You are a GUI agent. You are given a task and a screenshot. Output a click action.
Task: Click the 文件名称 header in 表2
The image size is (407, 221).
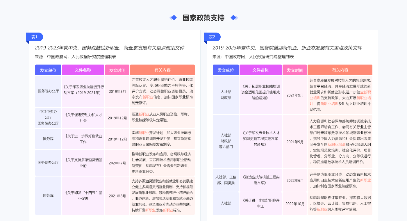tap(261, 70)
